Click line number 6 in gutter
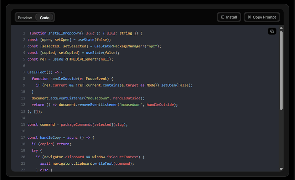The height and width of the screenshot is (180, 295). 24,66
